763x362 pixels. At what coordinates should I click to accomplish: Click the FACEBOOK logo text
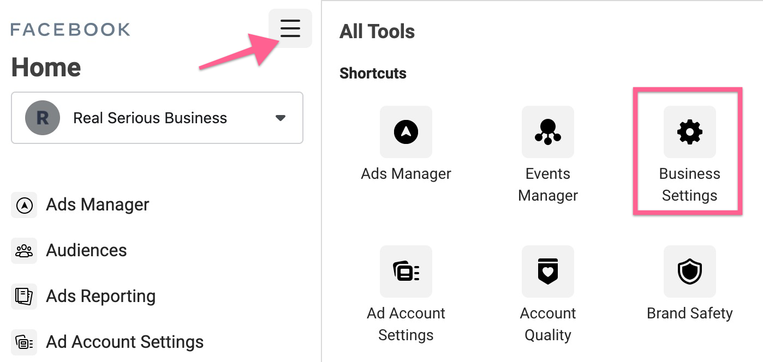tap(70, 29)
